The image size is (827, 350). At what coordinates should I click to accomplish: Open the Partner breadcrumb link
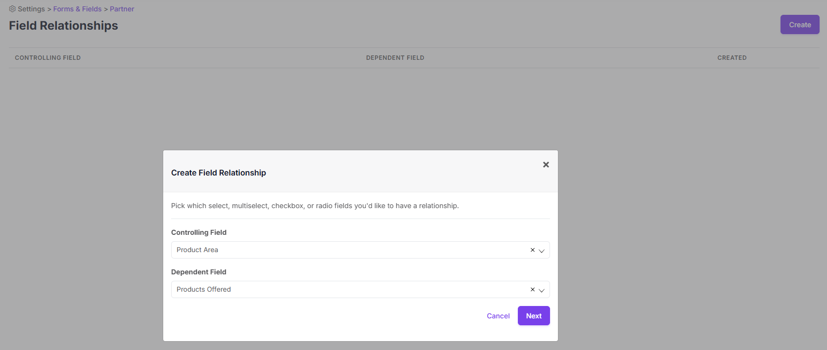coord(122,9)
